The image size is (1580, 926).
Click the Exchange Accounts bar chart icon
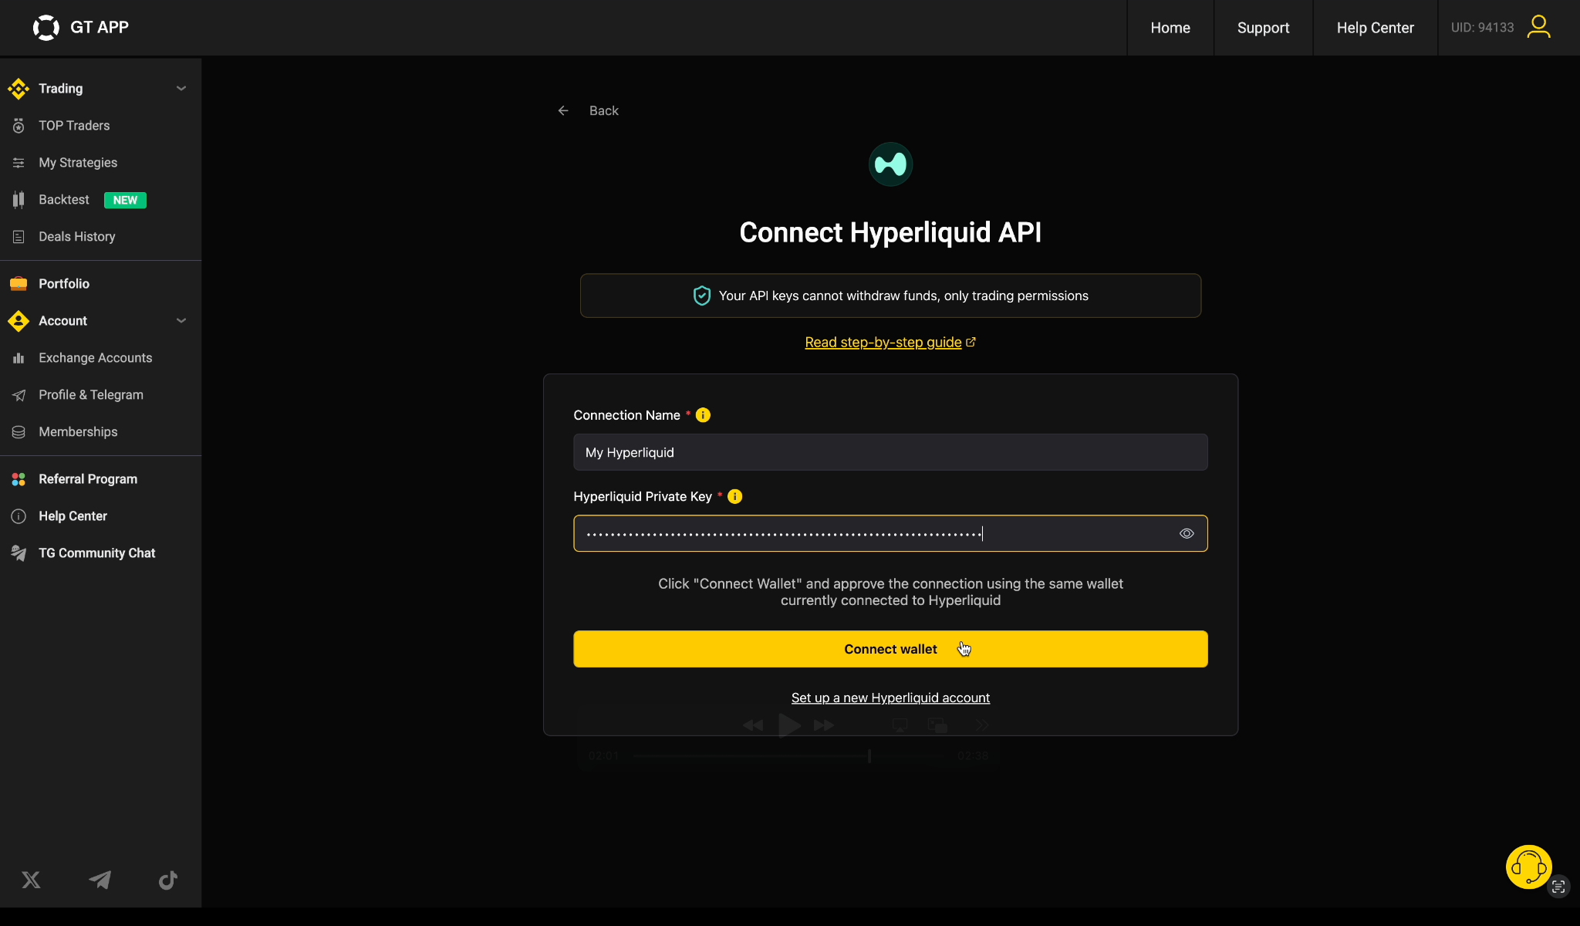click(19, 357)
